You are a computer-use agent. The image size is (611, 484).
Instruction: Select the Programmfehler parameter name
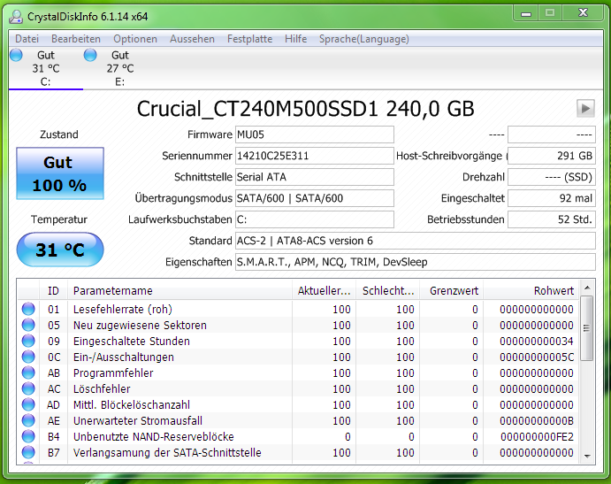113,373
